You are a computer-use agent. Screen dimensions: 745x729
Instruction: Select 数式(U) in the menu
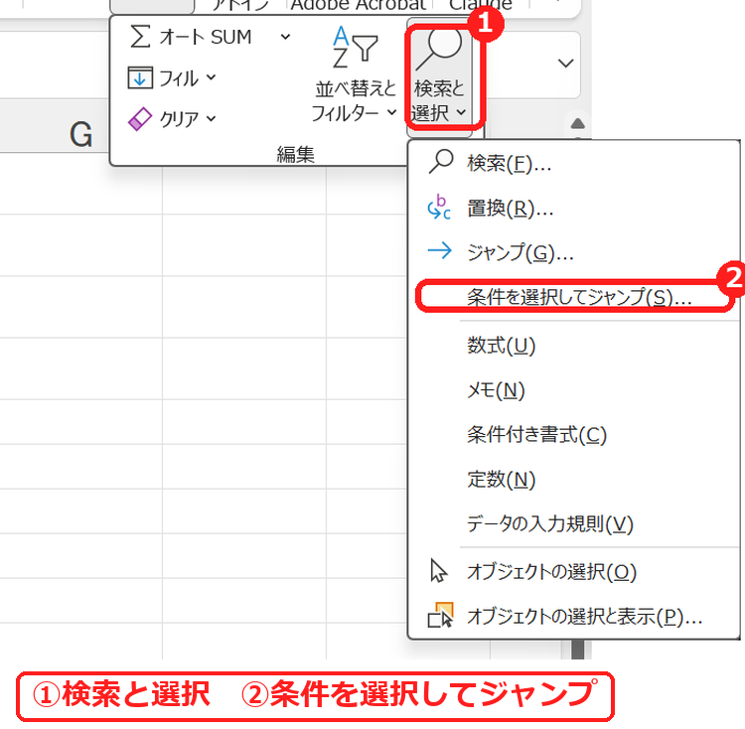click(x=573, y=346)
